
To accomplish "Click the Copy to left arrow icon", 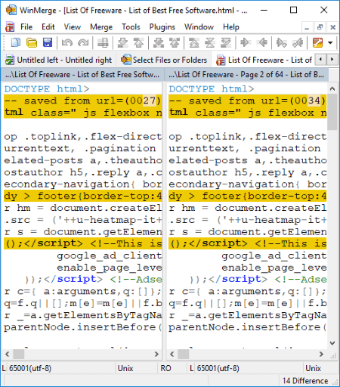I will 262,42.
